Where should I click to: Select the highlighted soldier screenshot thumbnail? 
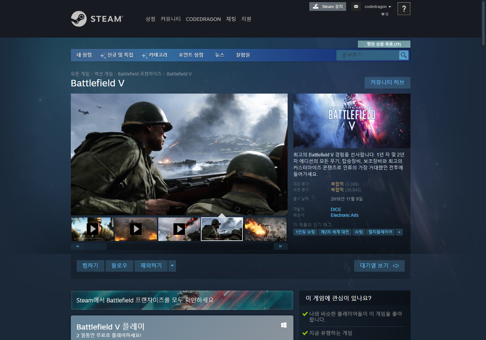point(222,229)
